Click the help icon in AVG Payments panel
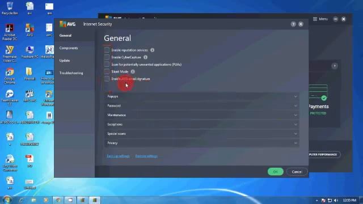 (334, 66)
